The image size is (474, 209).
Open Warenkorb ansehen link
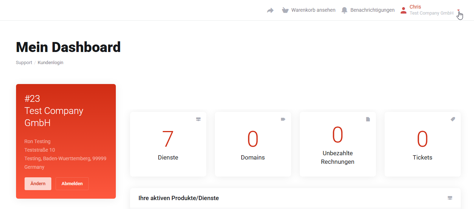313,10
